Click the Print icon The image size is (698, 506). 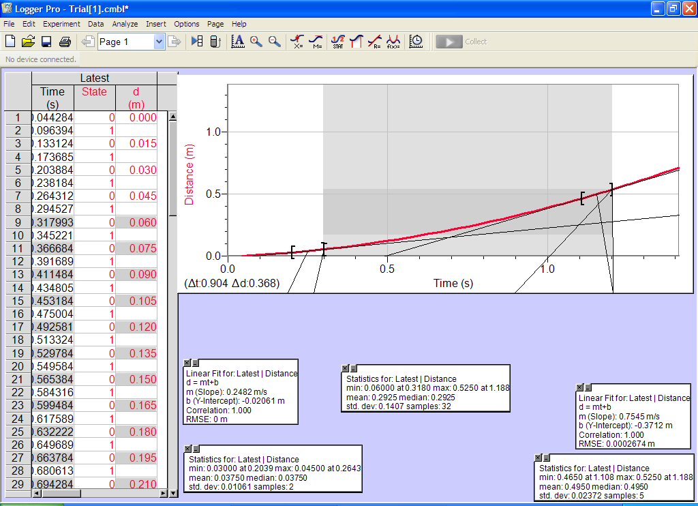(x=65, y=42)
